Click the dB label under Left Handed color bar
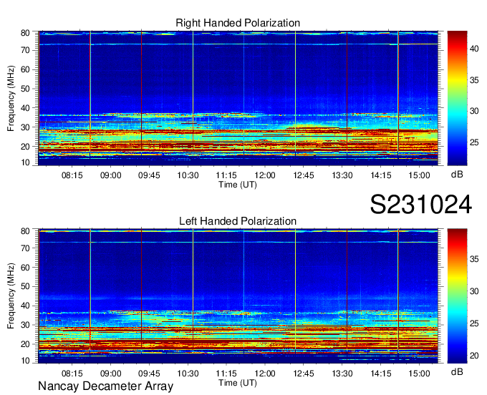 pyautogui.click(x=457, y=371)
